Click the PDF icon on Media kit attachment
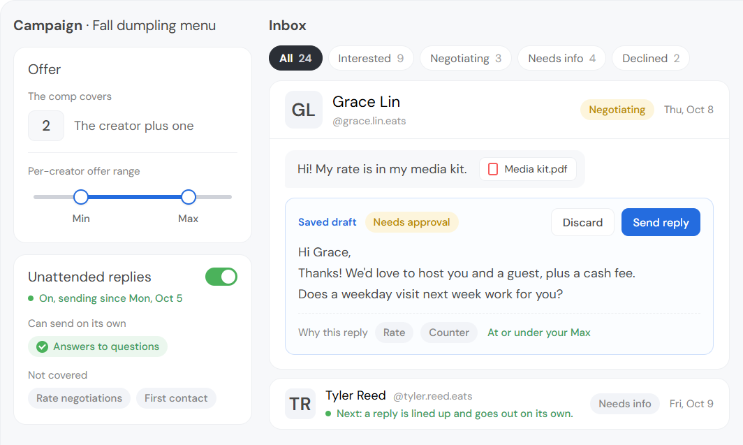Screen dimensions: 743x445 493,169
